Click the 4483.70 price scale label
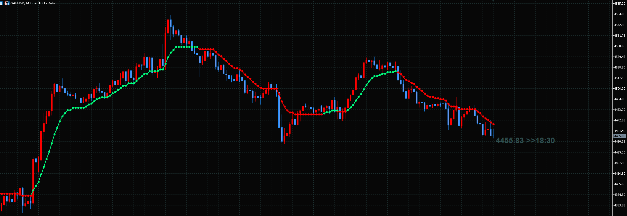This screenshot has height=216, width=627. 620,110
